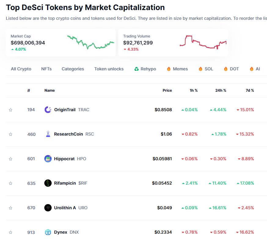Click the ResearchCoin flask icon
This screenshot has height=244, width=267.
tap(48, 134)
